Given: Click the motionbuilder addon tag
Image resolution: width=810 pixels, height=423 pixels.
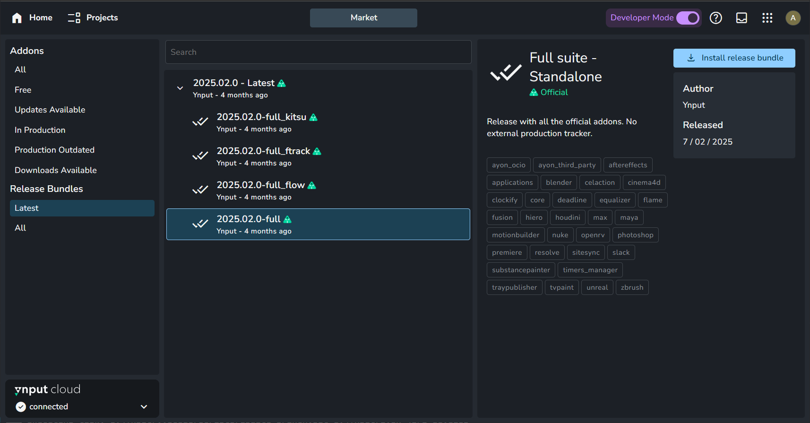Looking at the screenshot, I should (516, 235).
